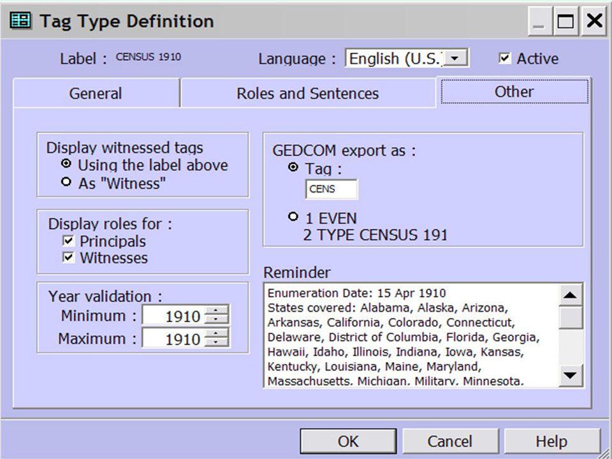Click the Reminder scrollbar thumb
The height and width of the screenshot is (459, 612).
pyautogui.click(x=571, y=317)
